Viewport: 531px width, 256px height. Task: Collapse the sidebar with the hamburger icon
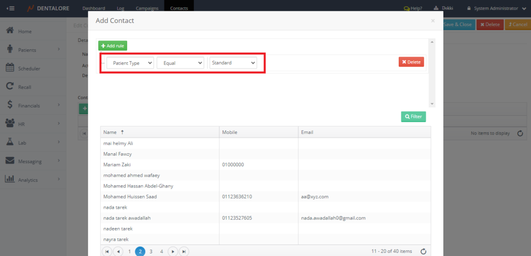pos(10,8)
